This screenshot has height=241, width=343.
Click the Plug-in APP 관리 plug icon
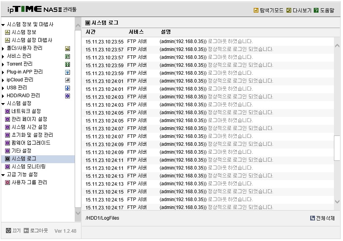[68, 72]
